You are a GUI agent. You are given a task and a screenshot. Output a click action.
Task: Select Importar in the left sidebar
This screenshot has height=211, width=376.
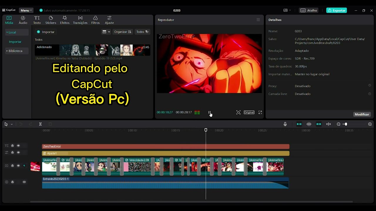[x=15, y=42]
